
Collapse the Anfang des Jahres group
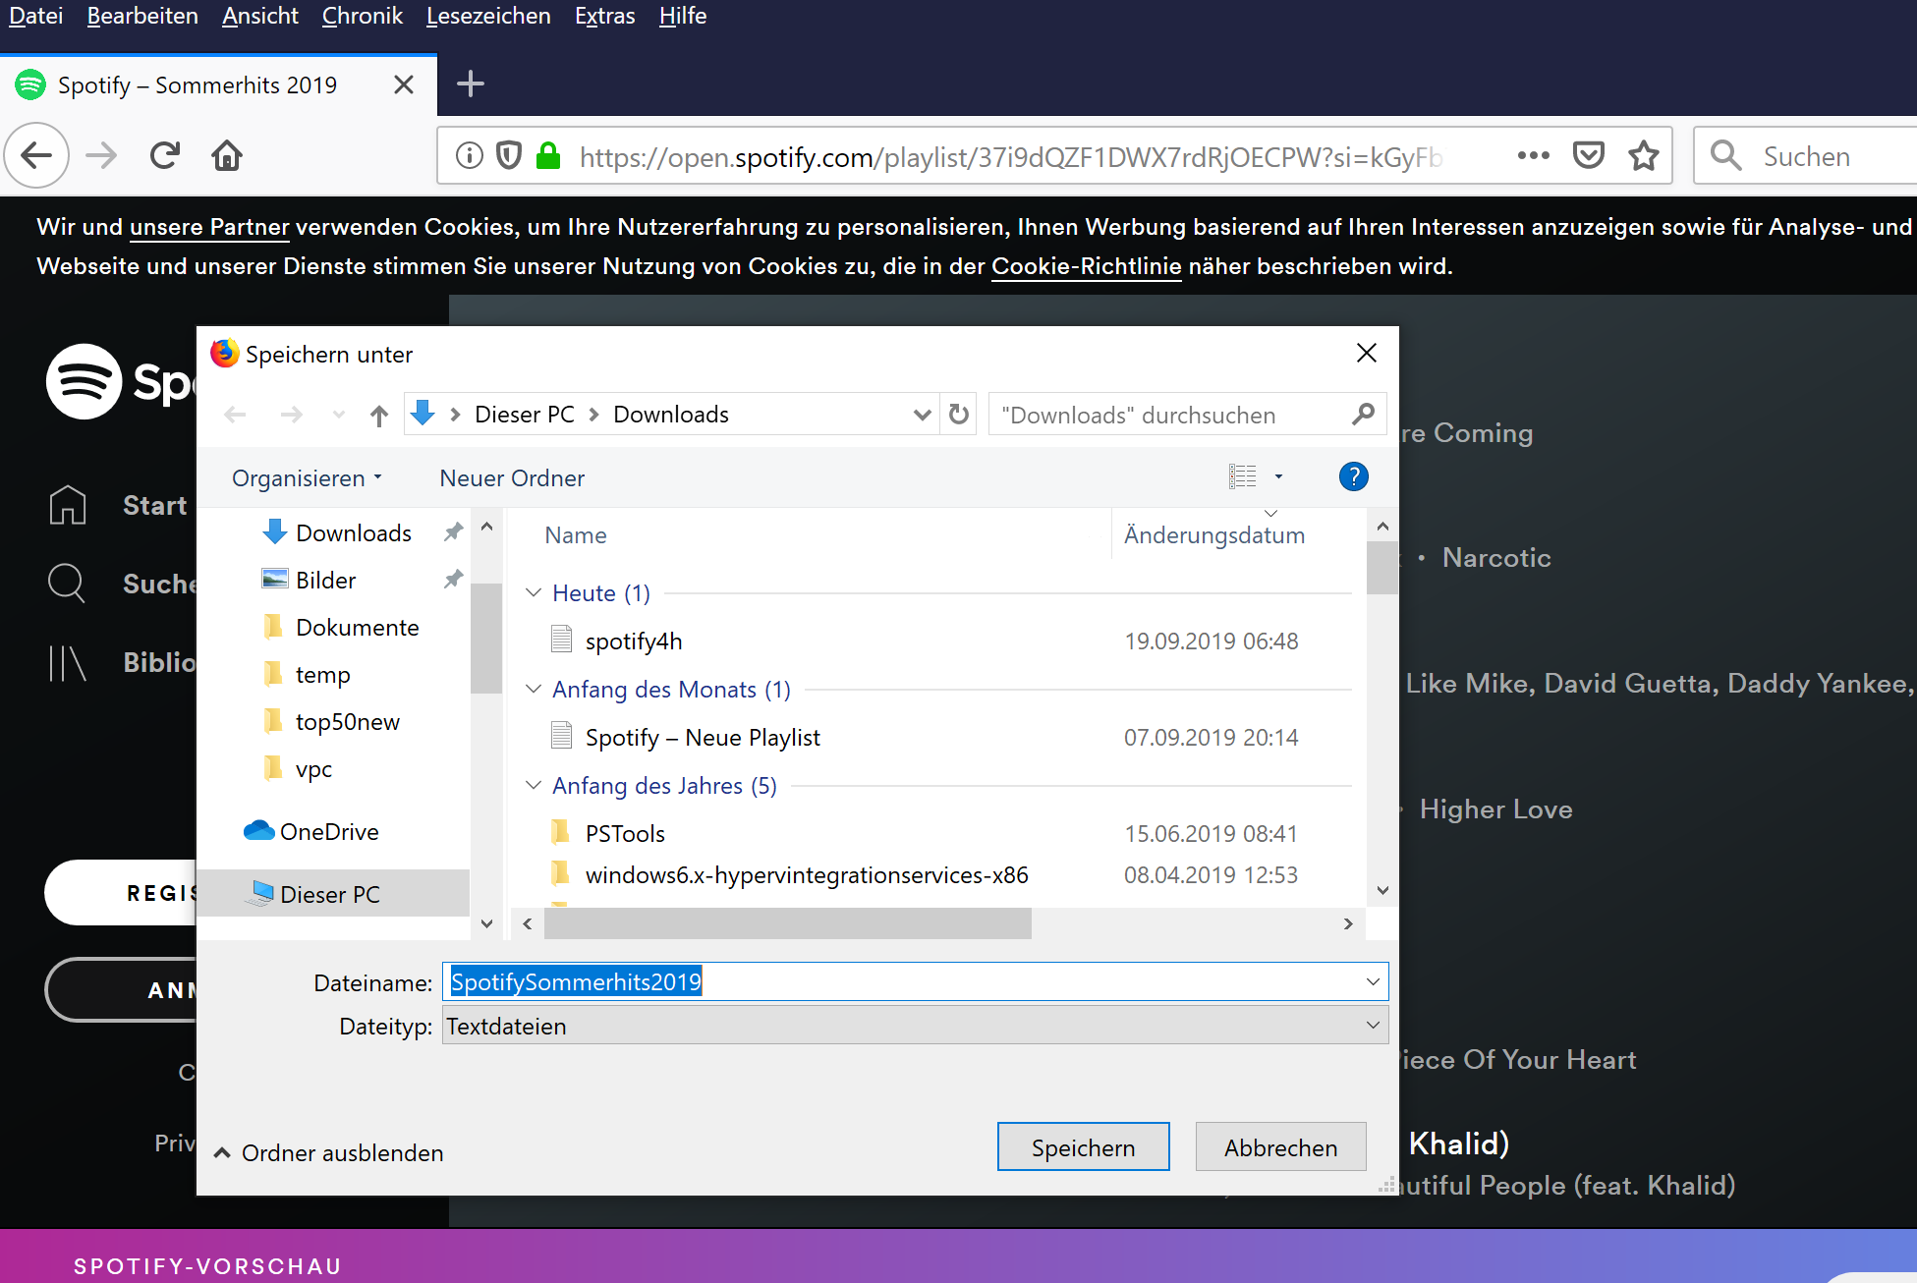(534, 785)
